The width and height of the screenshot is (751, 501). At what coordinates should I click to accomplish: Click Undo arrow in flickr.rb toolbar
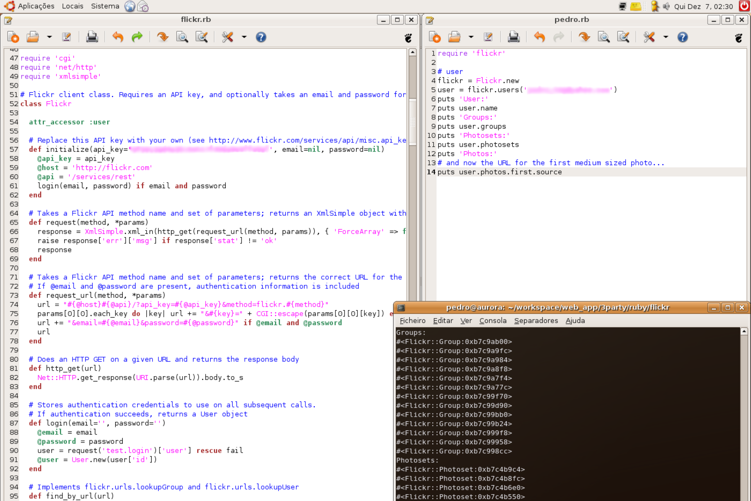click(118, 37)
